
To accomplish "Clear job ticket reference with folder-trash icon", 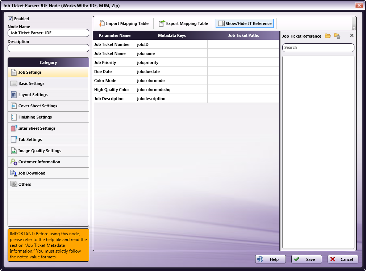I will [337, 36].
